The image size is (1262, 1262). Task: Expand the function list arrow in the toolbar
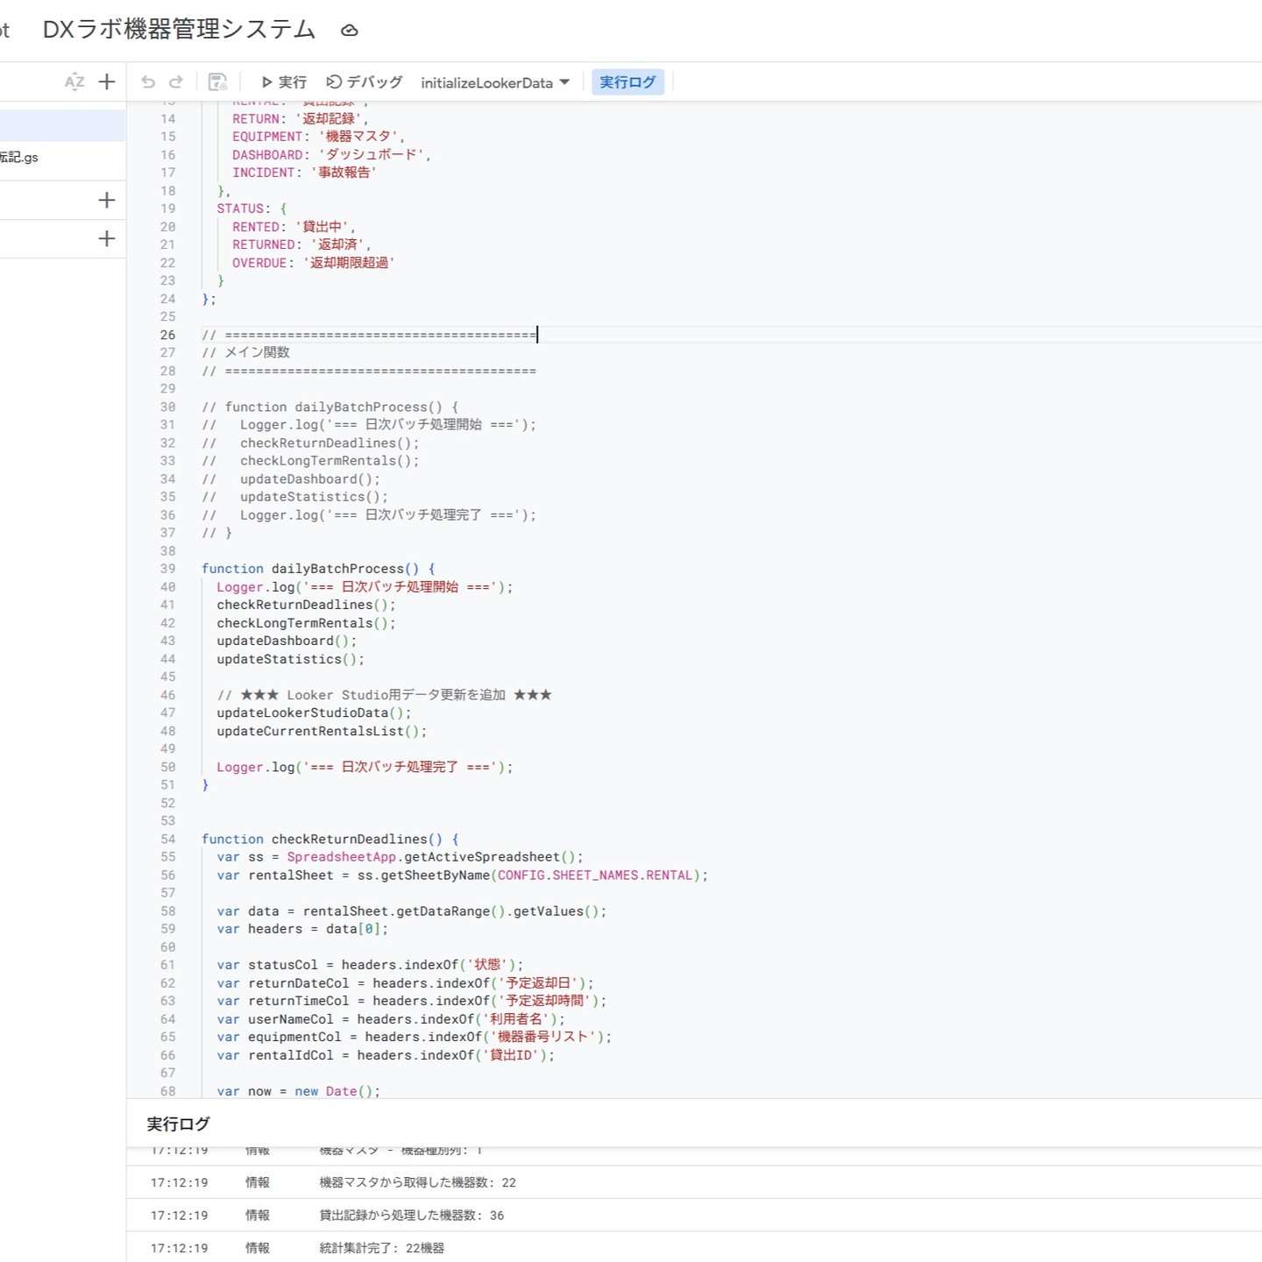click(x=565, y=82)
